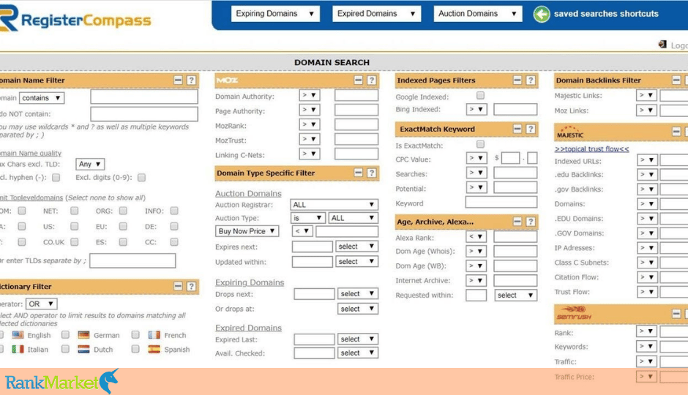The height and width of the screenshot is (395, 688).
Task: Click the German flag icon
Action: (83, 335)
